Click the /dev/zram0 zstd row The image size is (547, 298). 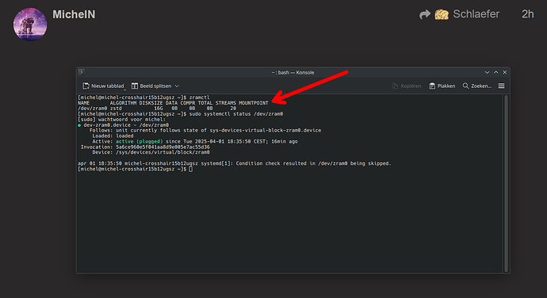point(157,108)
